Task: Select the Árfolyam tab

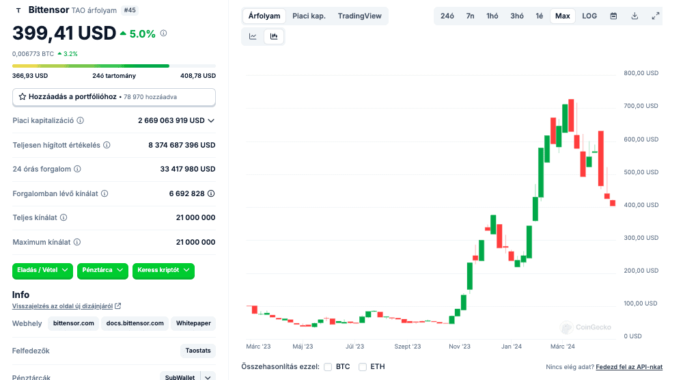Action: point(264,16)
